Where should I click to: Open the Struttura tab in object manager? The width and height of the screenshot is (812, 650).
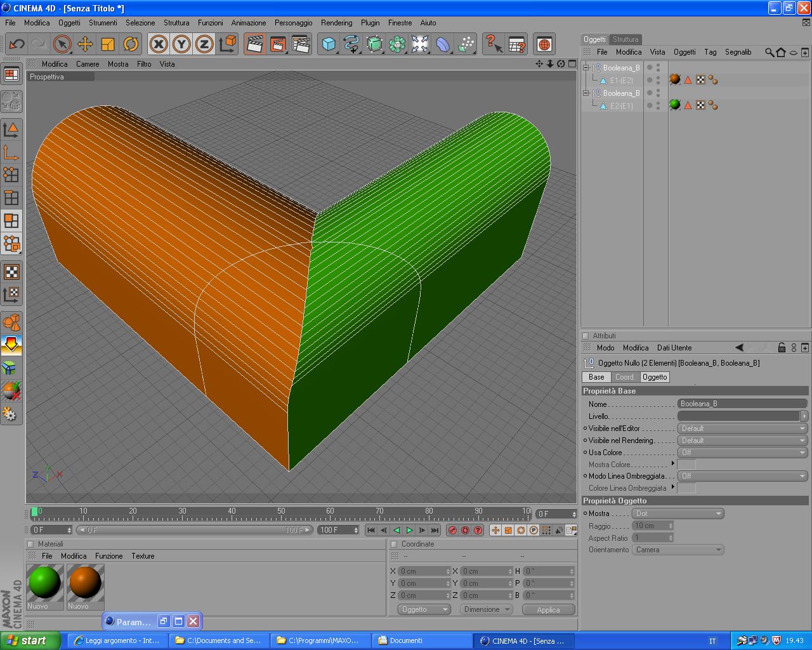[x=625, y=39]
